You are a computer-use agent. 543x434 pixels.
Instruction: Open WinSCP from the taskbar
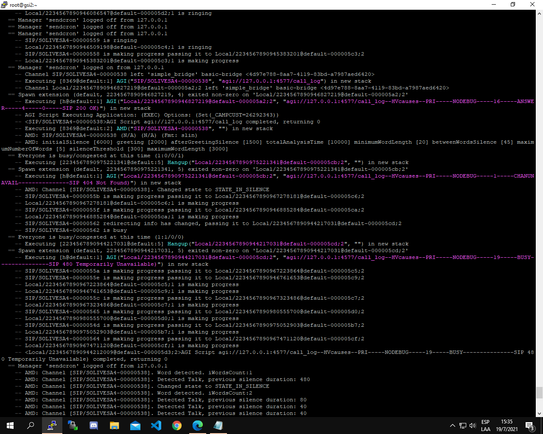[x=73, y=426]
